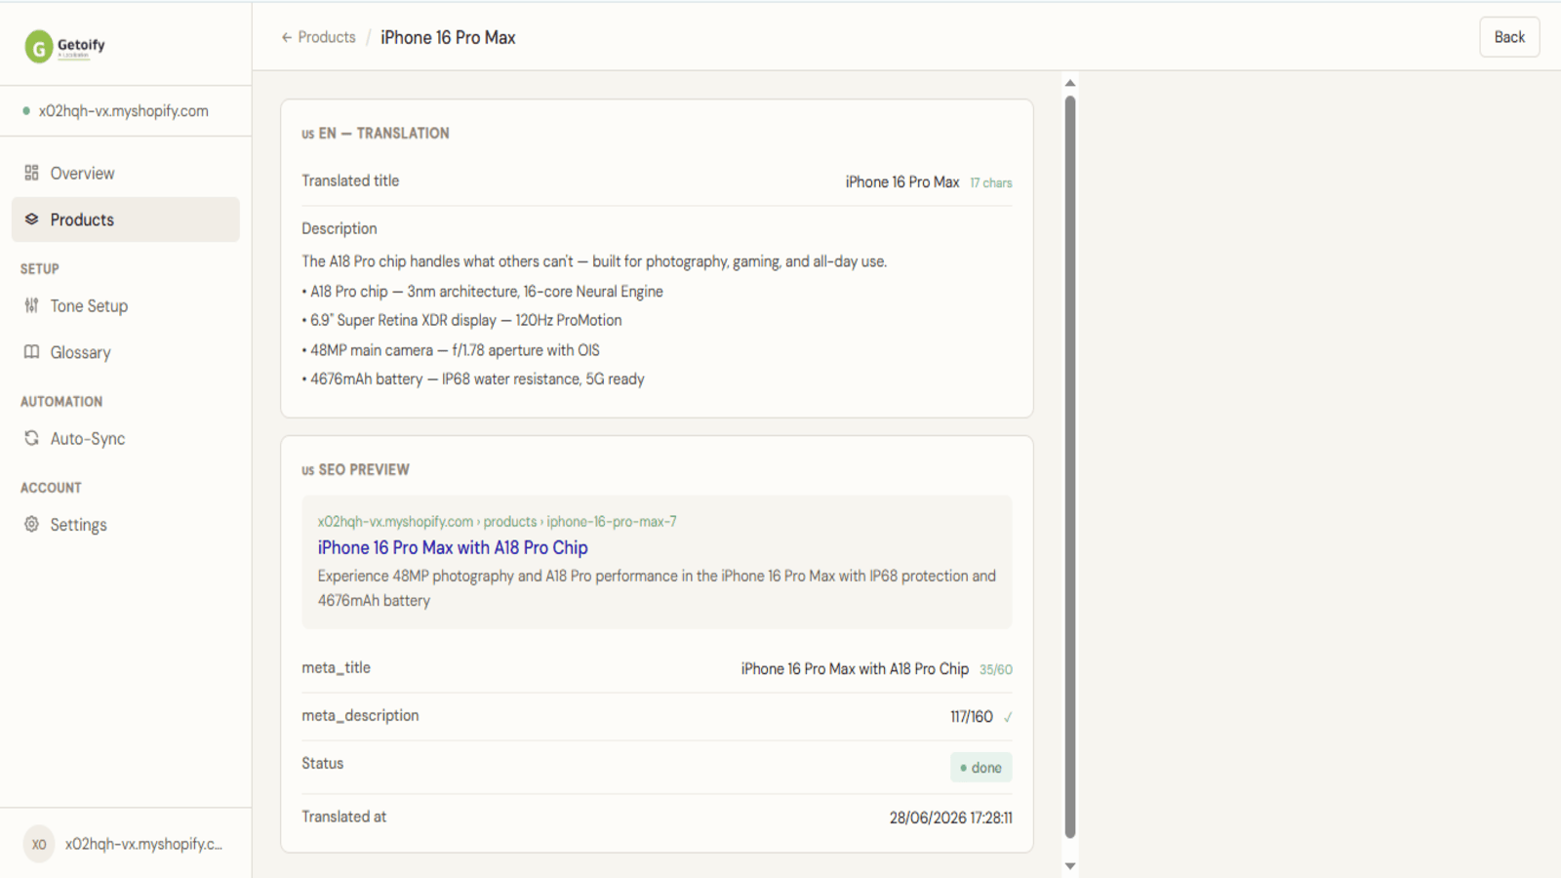Click the scrollbar up arrow
1561x878 pixels.
1070,83
